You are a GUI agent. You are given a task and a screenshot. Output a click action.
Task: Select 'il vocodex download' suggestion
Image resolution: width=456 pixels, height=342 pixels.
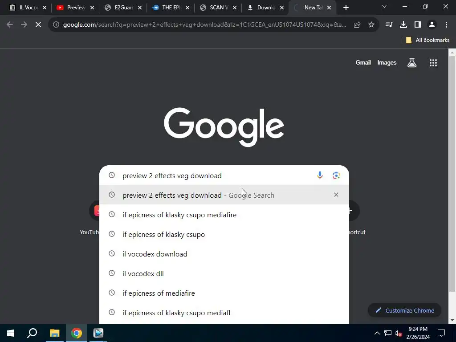click(x=224, y=254)
